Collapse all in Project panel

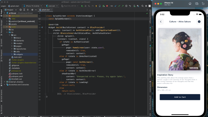point(28,10)
